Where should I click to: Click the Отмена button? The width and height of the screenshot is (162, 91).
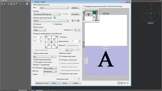[x=65, y=83]
